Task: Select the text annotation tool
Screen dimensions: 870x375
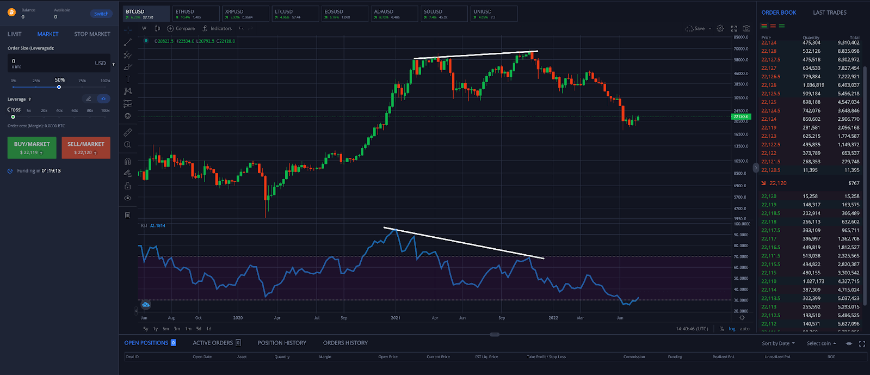Action: (128, 79)
